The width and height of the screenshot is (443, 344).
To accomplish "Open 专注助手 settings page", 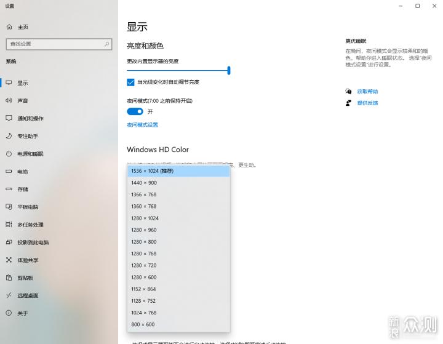I will pyautogui.click(x=28, y=136).
